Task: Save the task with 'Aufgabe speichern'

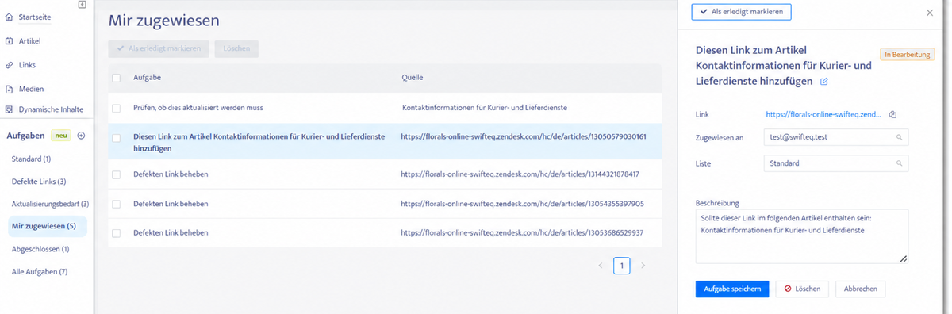Action: (x=732, y=289)
